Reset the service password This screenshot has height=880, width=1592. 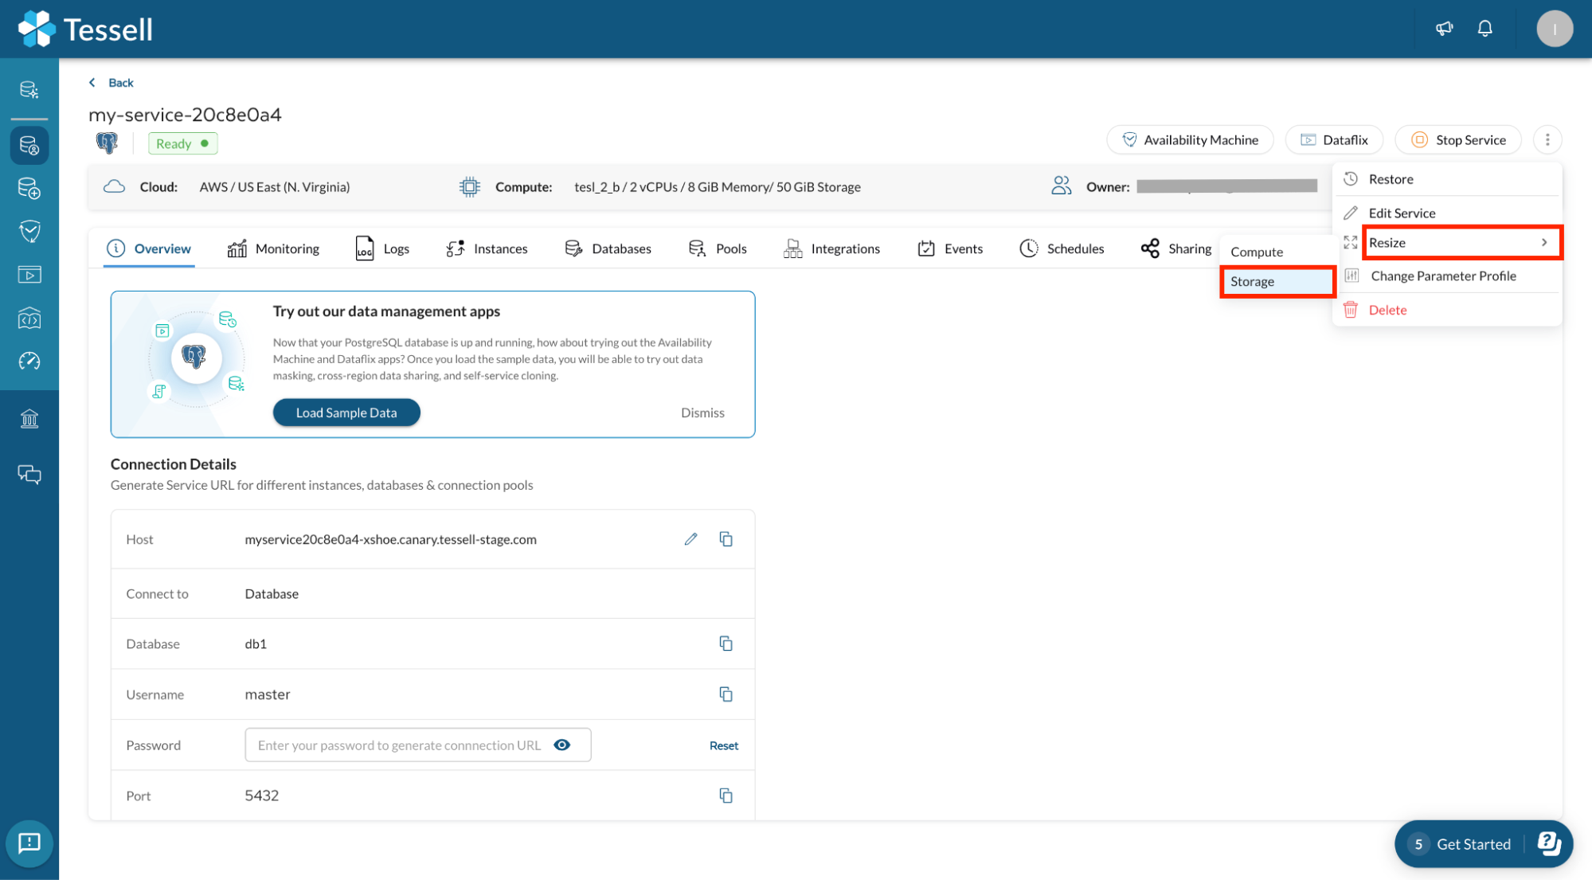(x=724, y=745)
